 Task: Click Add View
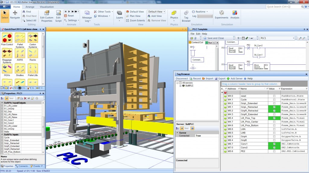(x=155, y=16)
